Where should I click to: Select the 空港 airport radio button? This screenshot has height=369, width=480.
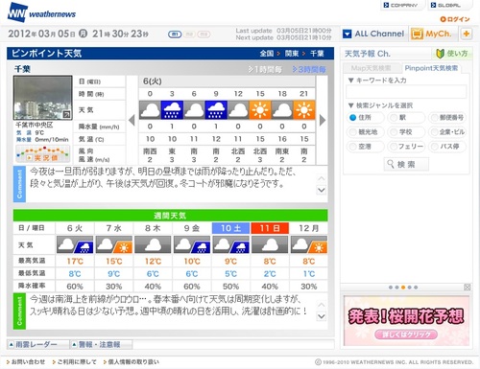353,147
